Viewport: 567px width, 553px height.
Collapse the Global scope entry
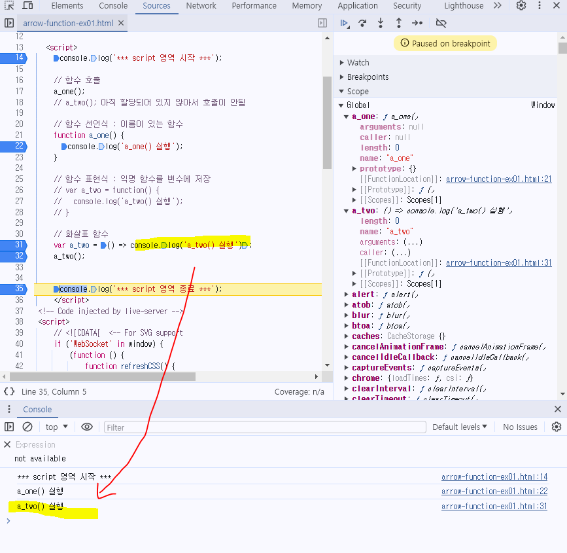tap(341, 105)
